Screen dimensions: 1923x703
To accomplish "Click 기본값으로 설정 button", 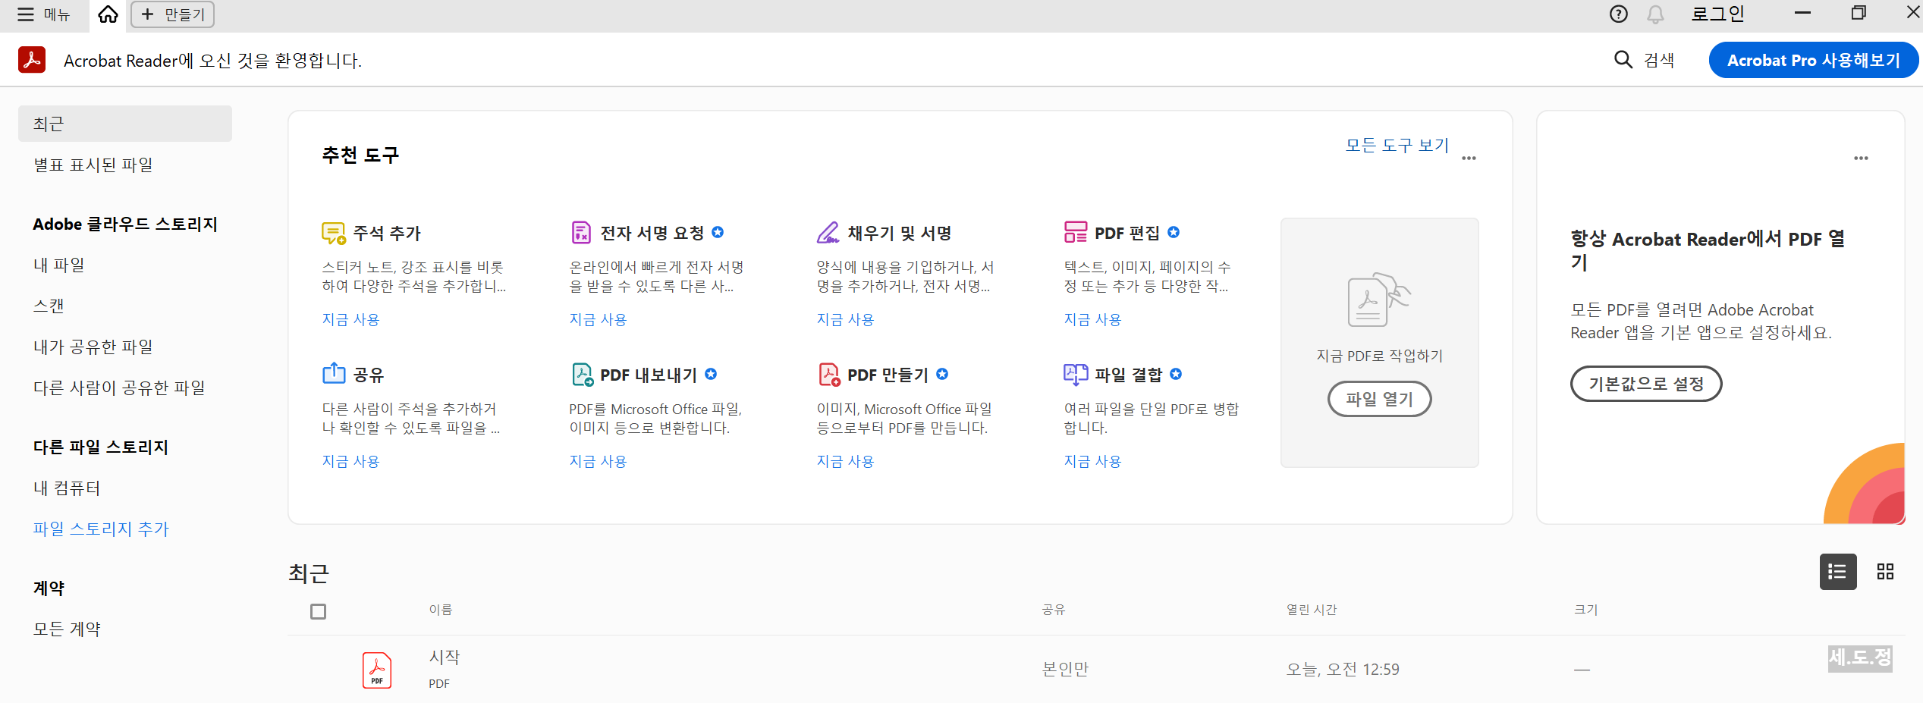I will pyautogui.click(x=1646, y=384).
